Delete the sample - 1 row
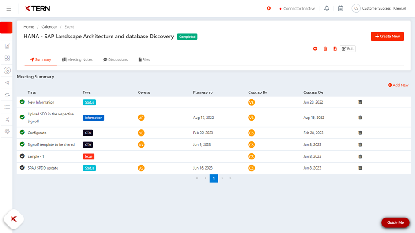This screenshot has height=233, width=415. click(x=360, y=156)
